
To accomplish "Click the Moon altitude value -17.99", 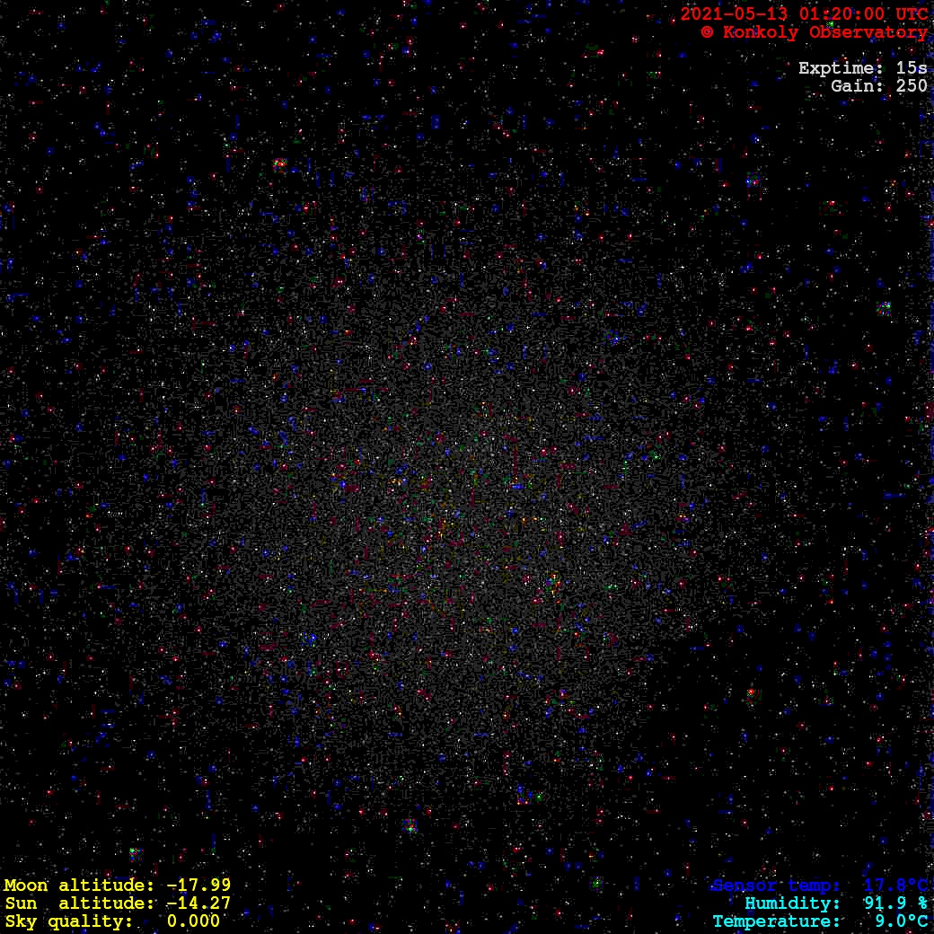I will click(x=198, y=886).
